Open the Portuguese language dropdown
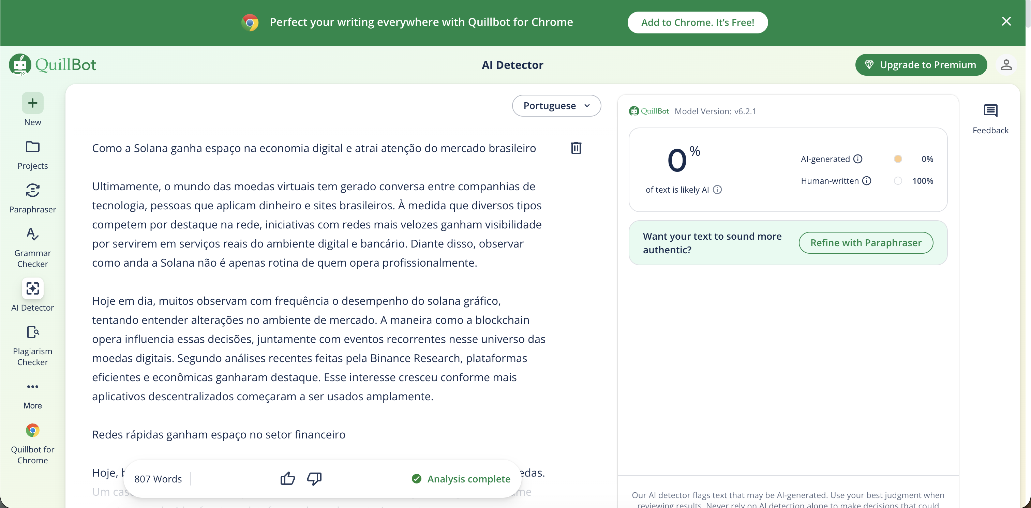This screenshot has height=508, width=1031. tap(556, 105)
